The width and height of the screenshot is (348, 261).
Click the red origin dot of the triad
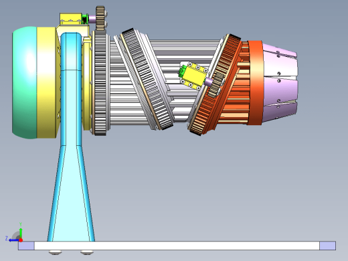click(x=21, y=240)
